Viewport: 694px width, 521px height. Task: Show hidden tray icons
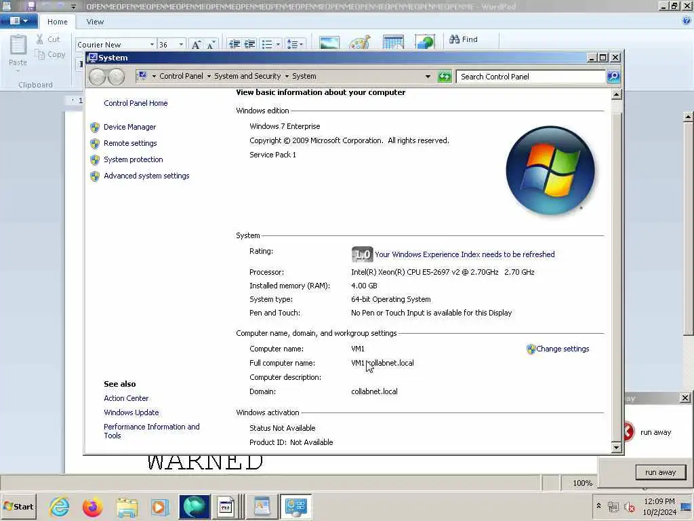click(598, 506)
